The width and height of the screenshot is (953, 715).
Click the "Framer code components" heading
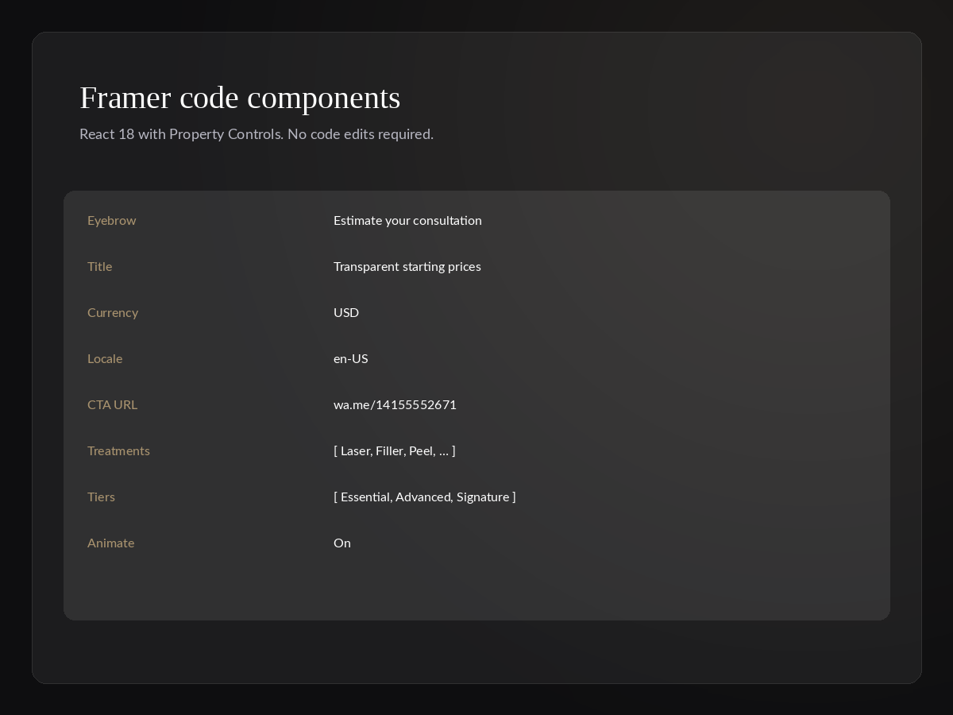click(240, 98)
